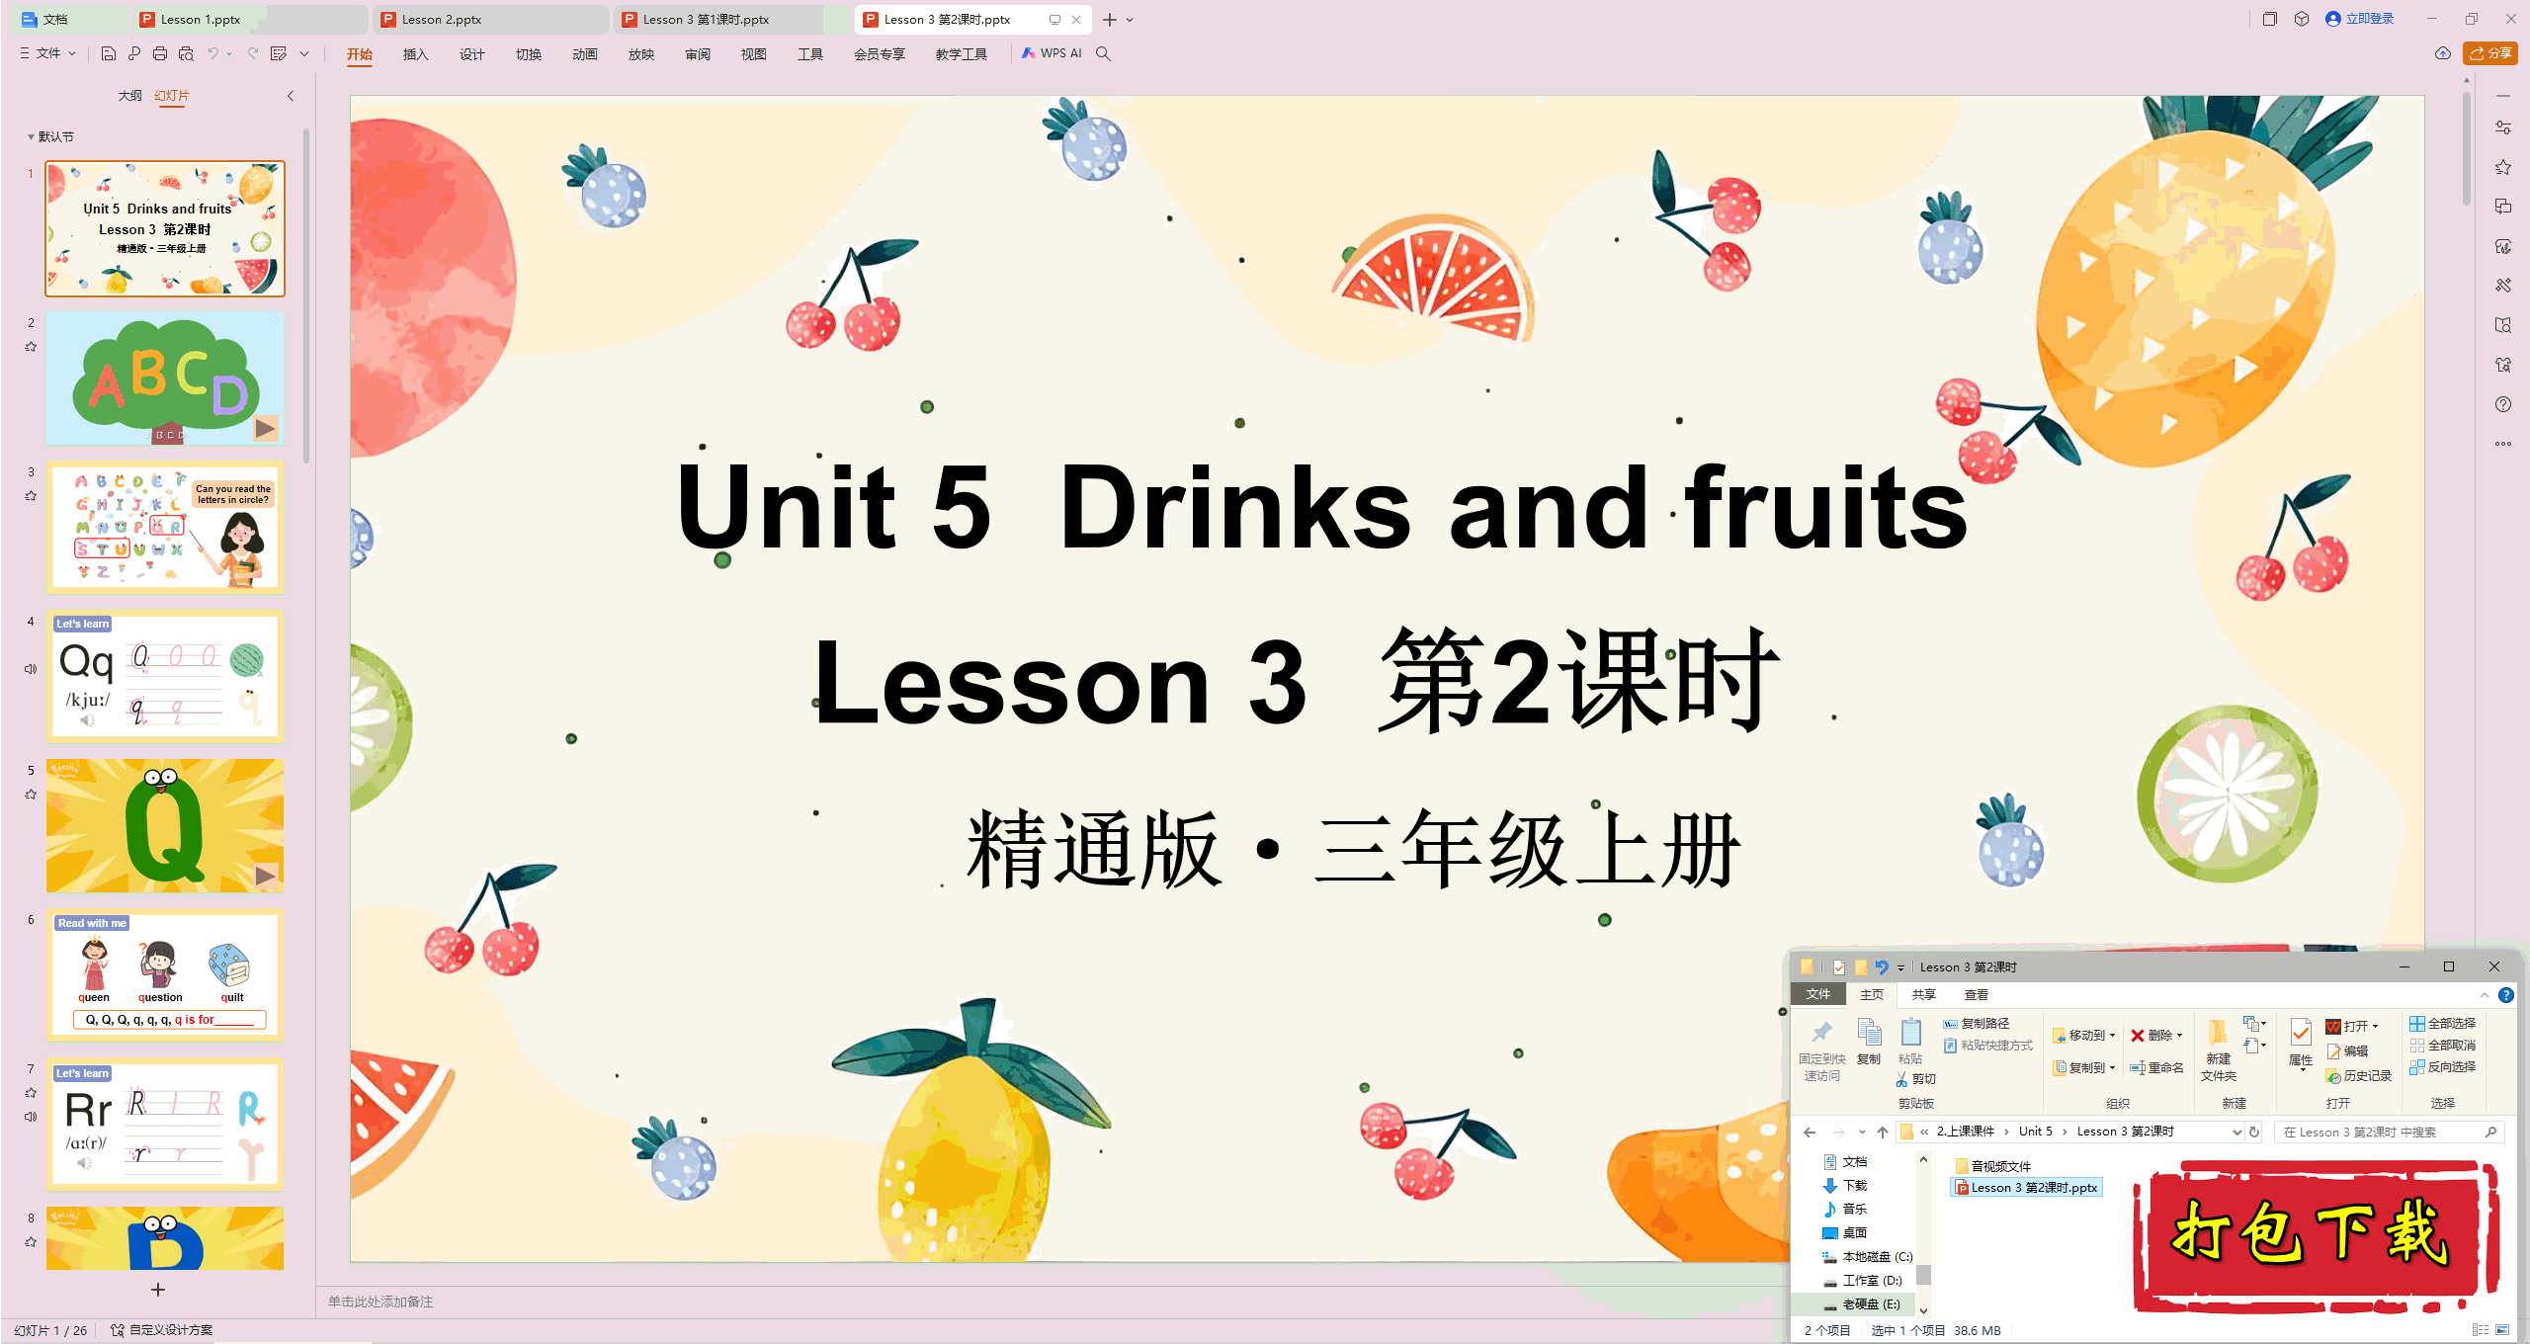Click 自定义设计方案 in status bar
The height and width of the screenshot is (1344, 2530).
click(x=162, y=1330)
